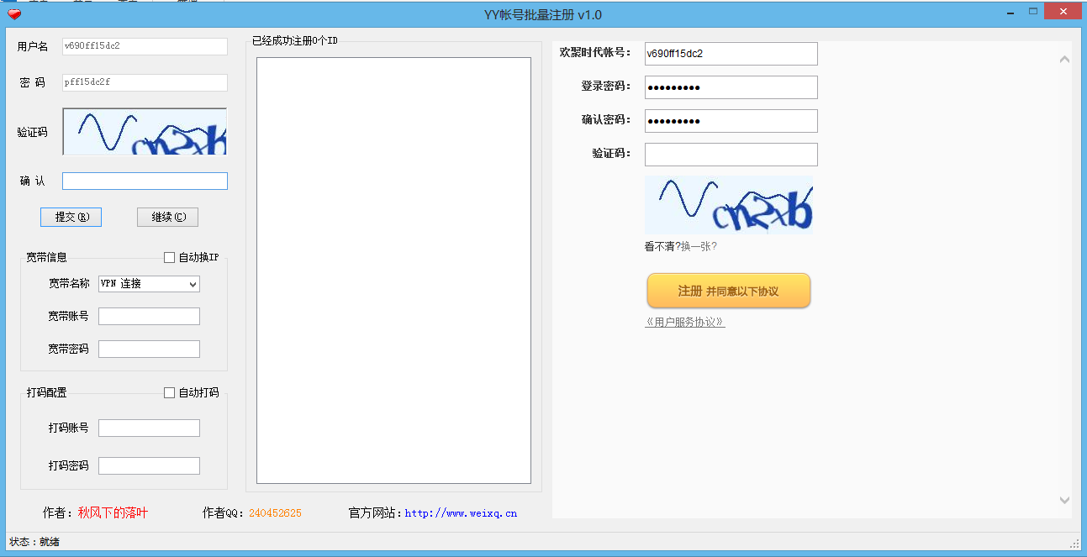1087x557 pixels.
Task: Click the 登录密码 password field
Action: 731,87
